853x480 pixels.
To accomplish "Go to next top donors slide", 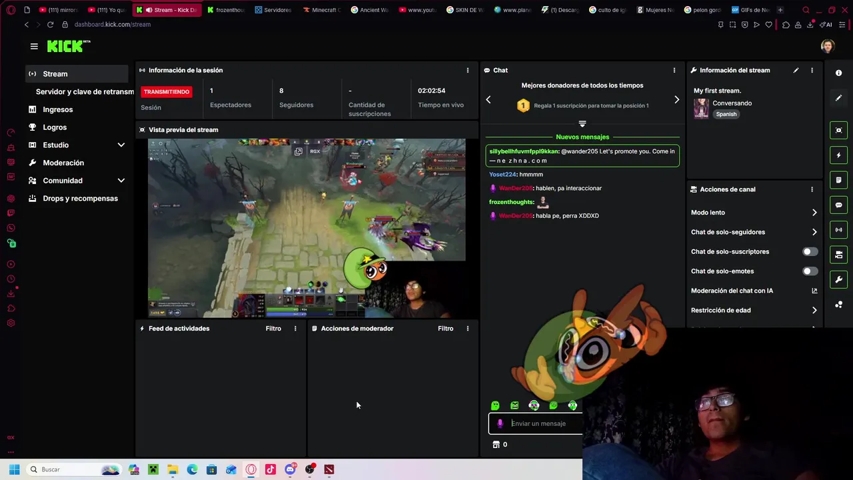I will (676, 99).
